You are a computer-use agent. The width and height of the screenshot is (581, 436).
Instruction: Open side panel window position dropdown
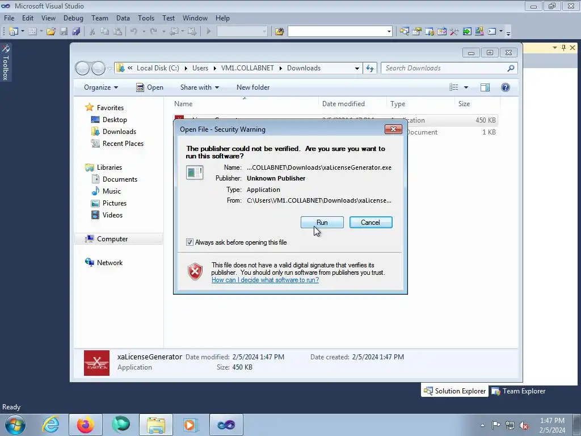click(x=555, y=48)
